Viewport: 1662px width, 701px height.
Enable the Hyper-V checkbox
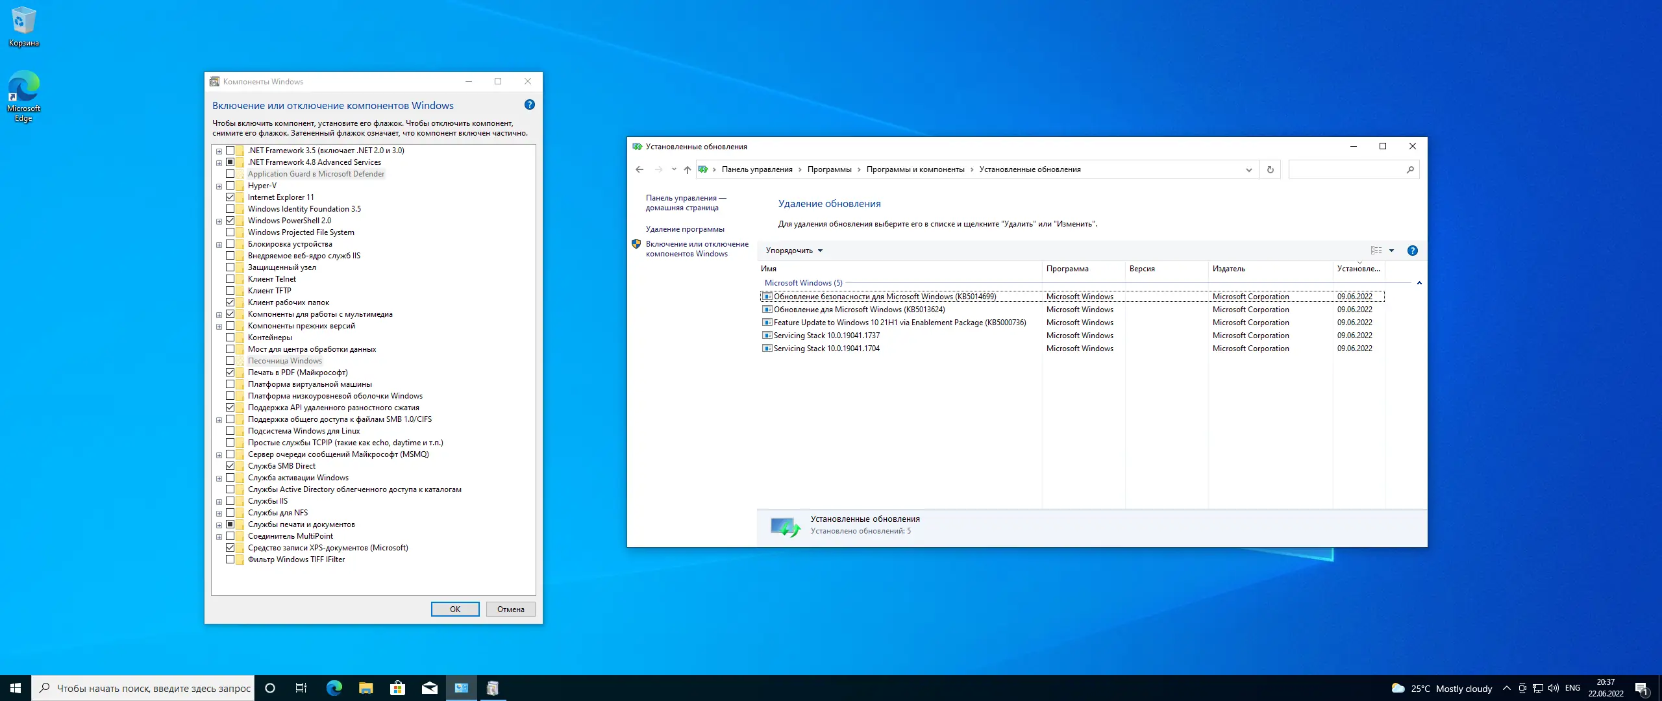pyautogui.click(x=230, y=186)
